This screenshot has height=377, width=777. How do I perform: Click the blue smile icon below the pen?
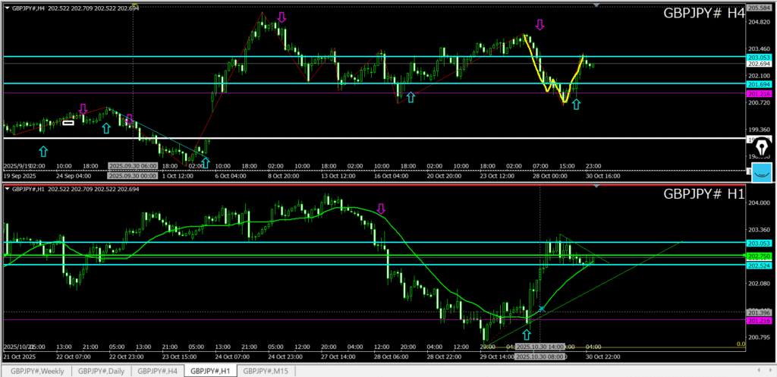[x=762, y=171]
